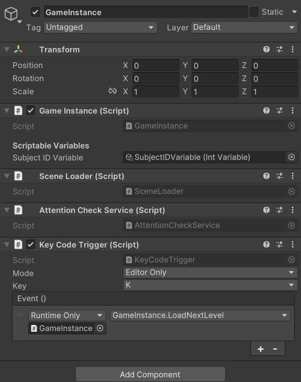
Task: Open the Subject ID Variable object picker
Action: pos(292,157)
